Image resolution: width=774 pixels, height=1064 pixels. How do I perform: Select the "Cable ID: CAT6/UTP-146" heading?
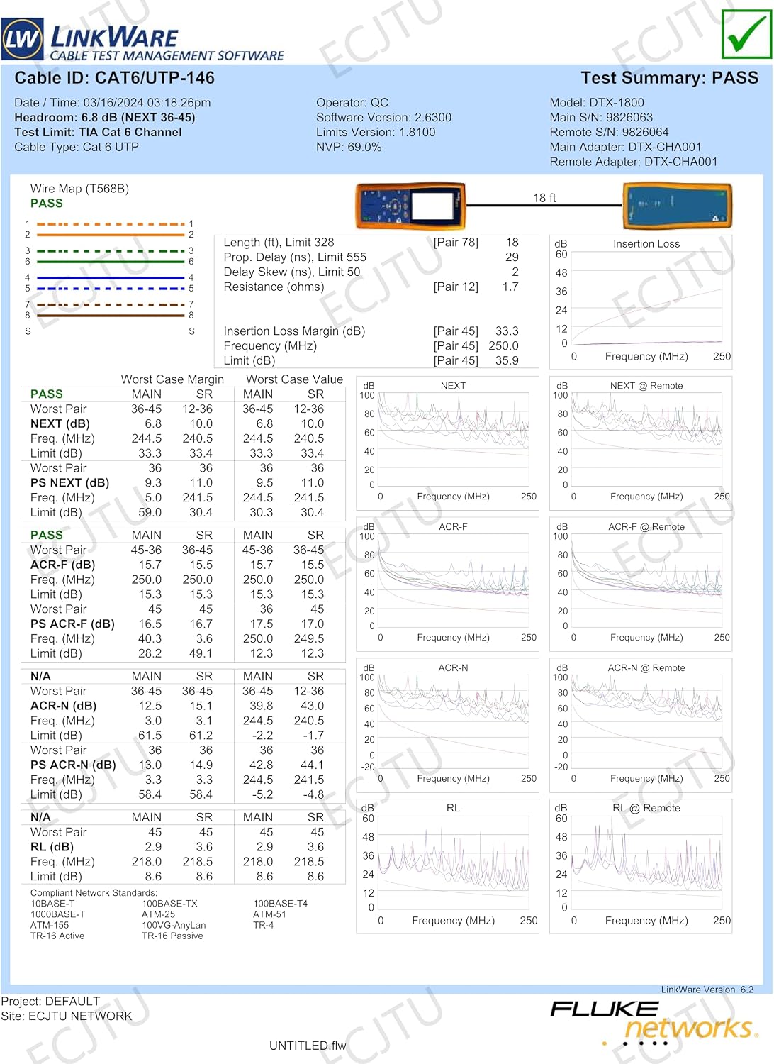pos(114,78)
